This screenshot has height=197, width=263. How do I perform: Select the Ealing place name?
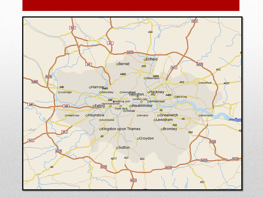100,106
